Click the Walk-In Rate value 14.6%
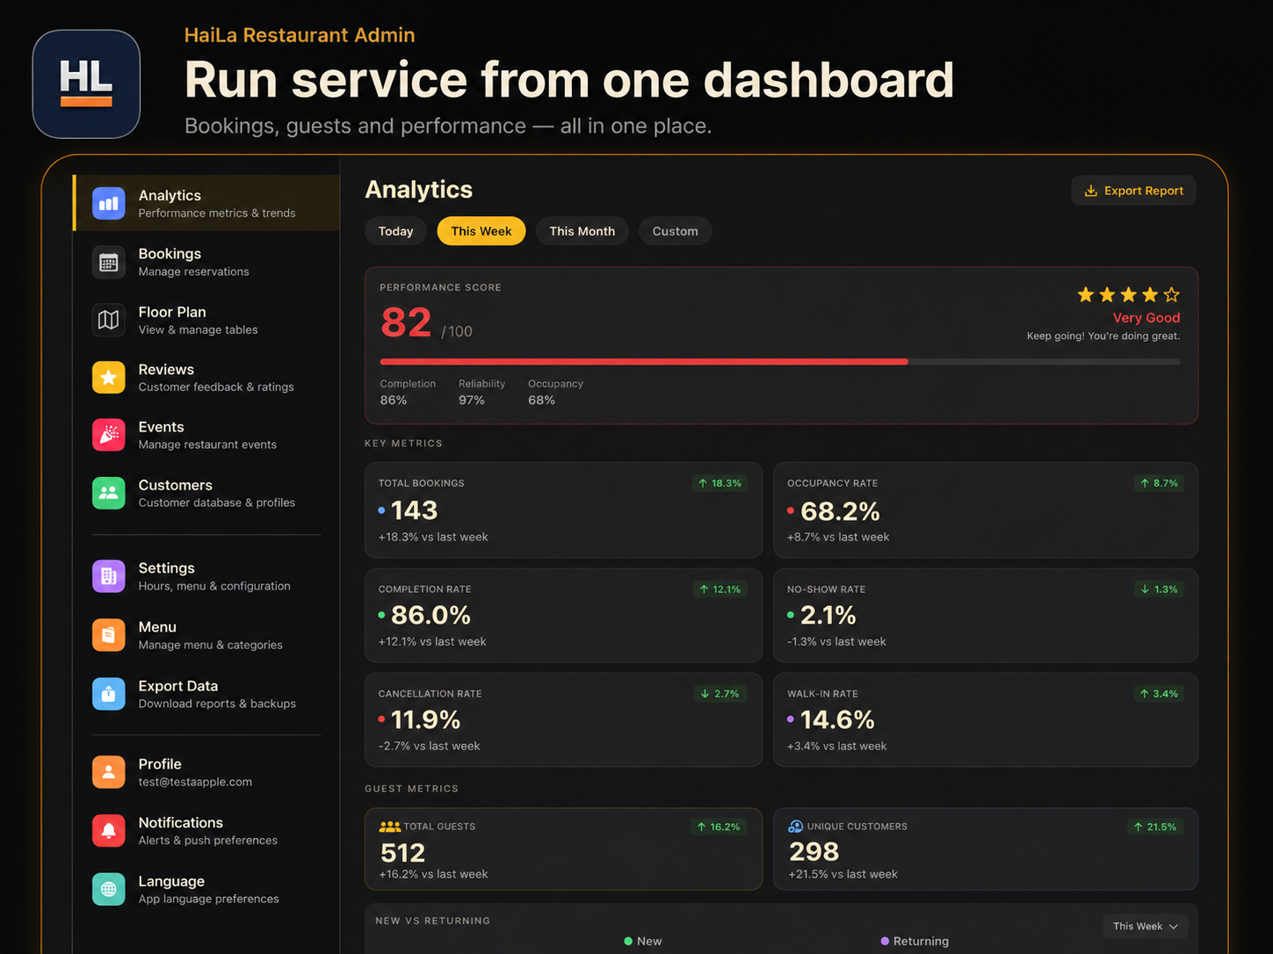1273x954 pixels. coord(837,719)
